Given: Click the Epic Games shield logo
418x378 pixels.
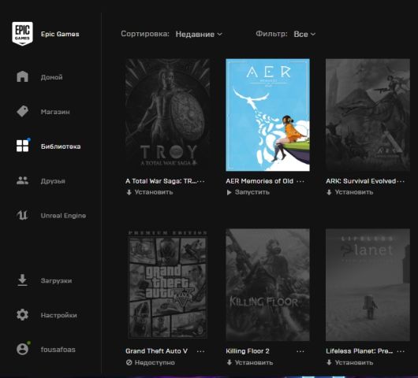Looking at the screenshot, I should tap(22, 34).
